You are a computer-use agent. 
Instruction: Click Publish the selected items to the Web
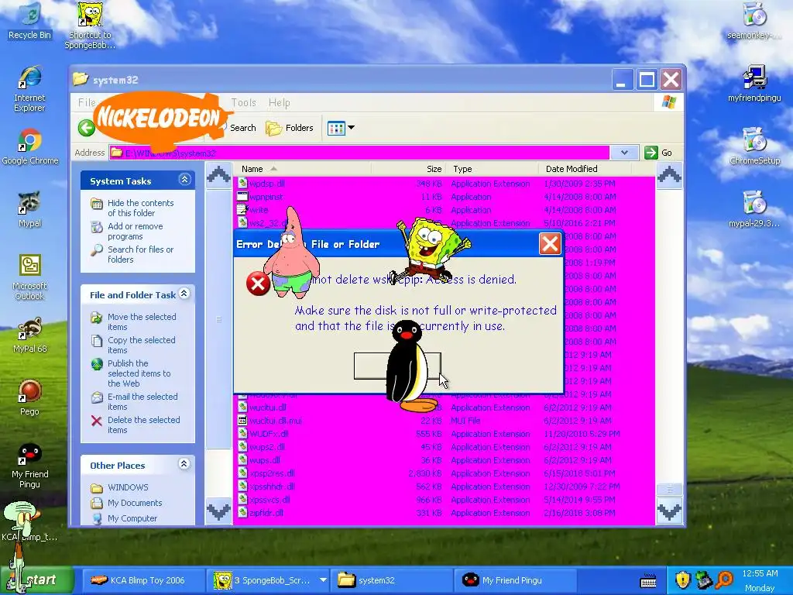click(x=139, y=373)
